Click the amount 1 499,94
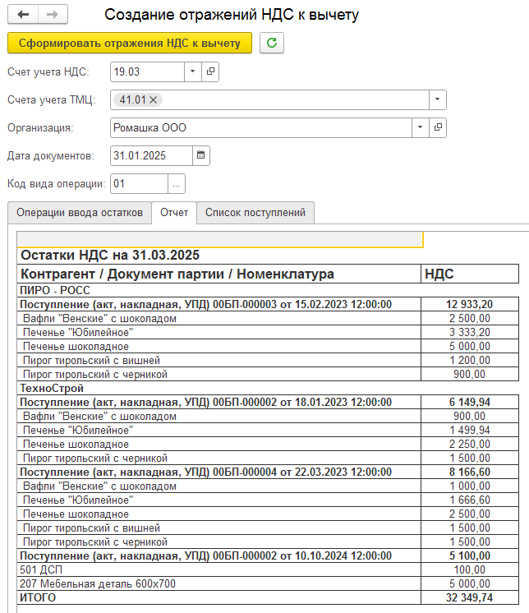 tap(470, 430)
